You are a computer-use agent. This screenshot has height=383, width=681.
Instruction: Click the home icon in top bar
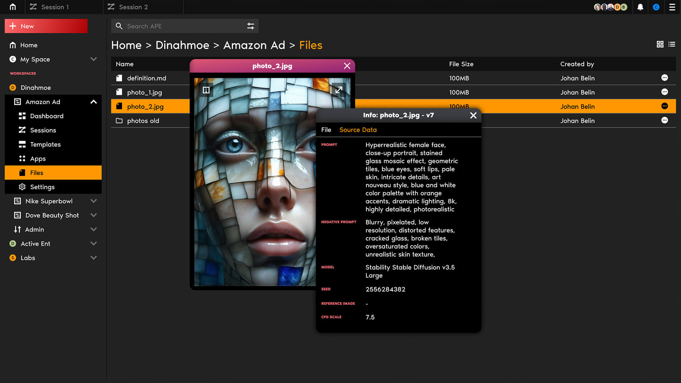coord(13,7)
